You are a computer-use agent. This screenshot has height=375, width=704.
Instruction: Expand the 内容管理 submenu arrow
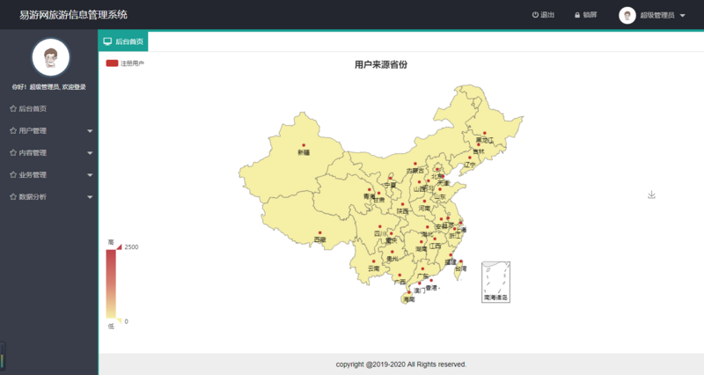90,153
